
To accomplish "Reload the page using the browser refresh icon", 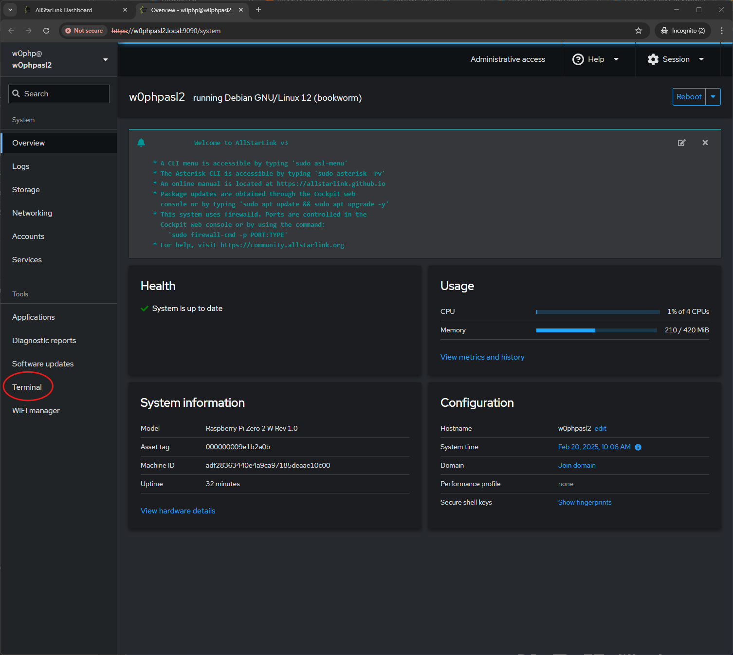I will tap(46, 31).
